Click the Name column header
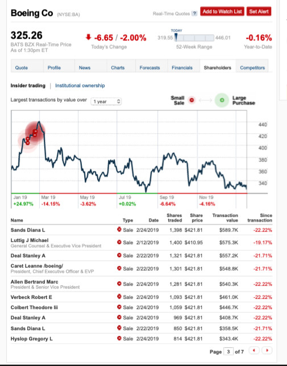The width and height of the screenshot is (287, 366). pyautogui.click(x=17, y=220)
